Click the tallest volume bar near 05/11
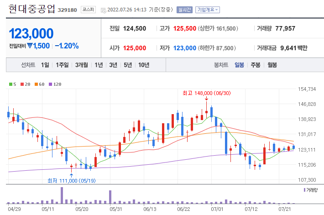Image resolution: width=324 pixels, height=215 pixels. point(62,195)
